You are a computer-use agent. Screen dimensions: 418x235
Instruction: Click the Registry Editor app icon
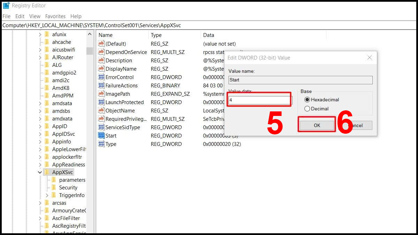[6, 6]
